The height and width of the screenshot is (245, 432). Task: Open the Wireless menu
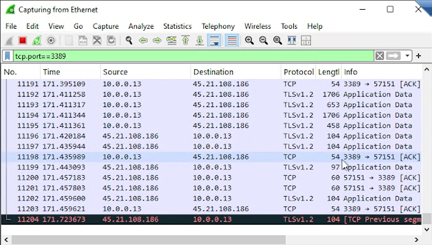click(x=257, y=26)
